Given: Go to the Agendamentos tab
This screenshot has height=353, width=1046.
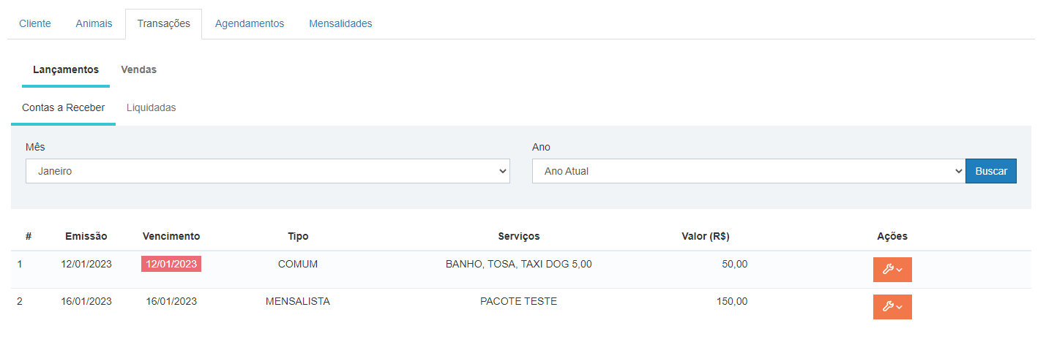Looking at the screenshot, I should (x=250, y=23).
